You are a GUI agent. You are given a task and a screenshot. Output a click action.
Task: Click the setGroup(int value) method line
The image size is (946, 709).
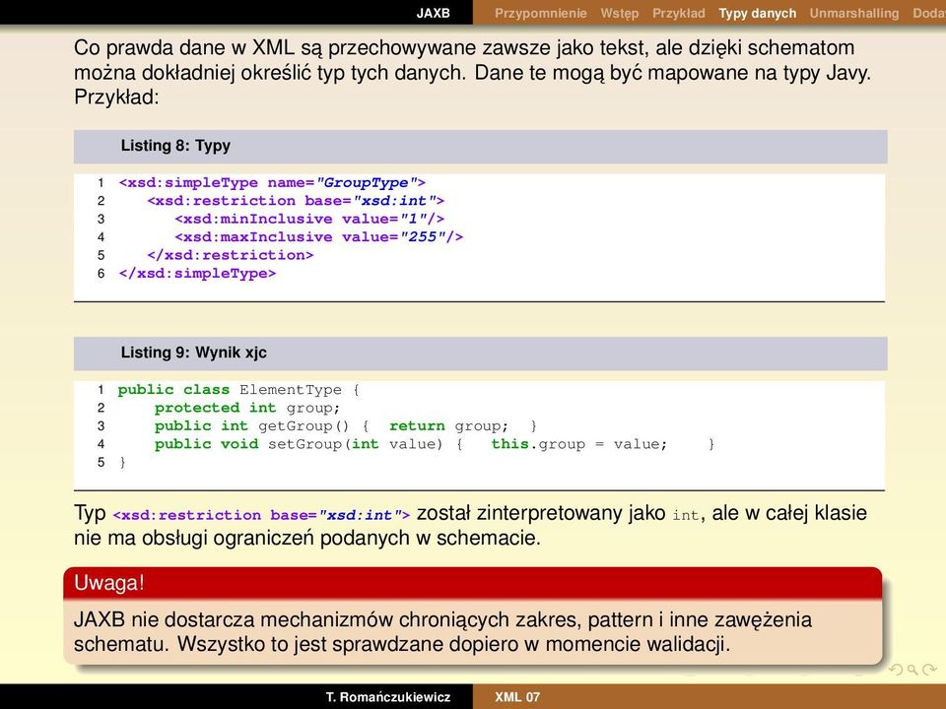pos(435,444)
